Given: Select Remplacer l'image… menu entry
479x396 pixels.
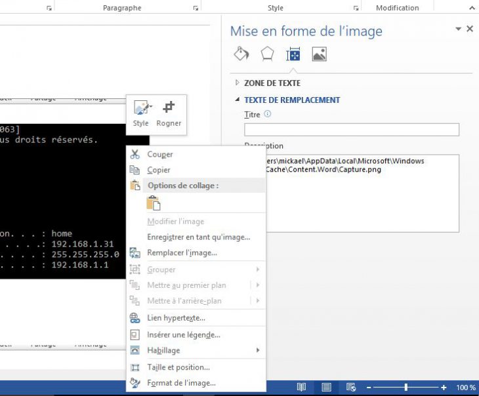Looking at the screenshot, I should (196, 253).
